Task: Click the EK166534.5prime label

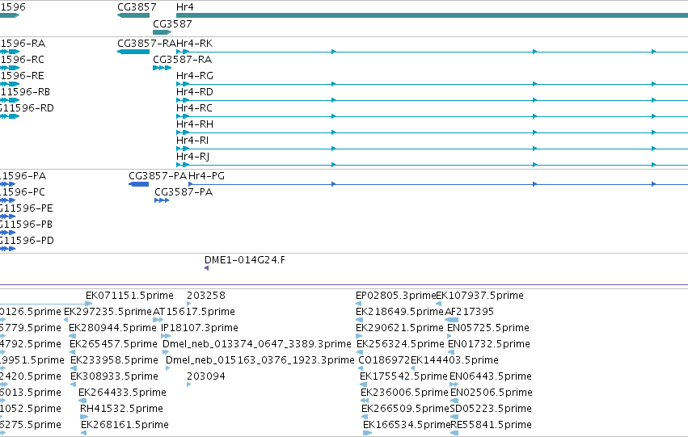Action: (x=407, y=425)
